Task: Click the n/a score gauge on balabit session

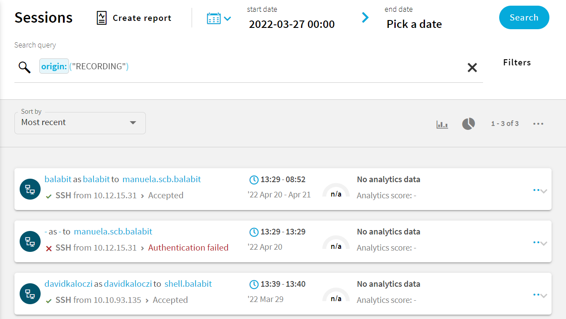Action: [336, 191]
